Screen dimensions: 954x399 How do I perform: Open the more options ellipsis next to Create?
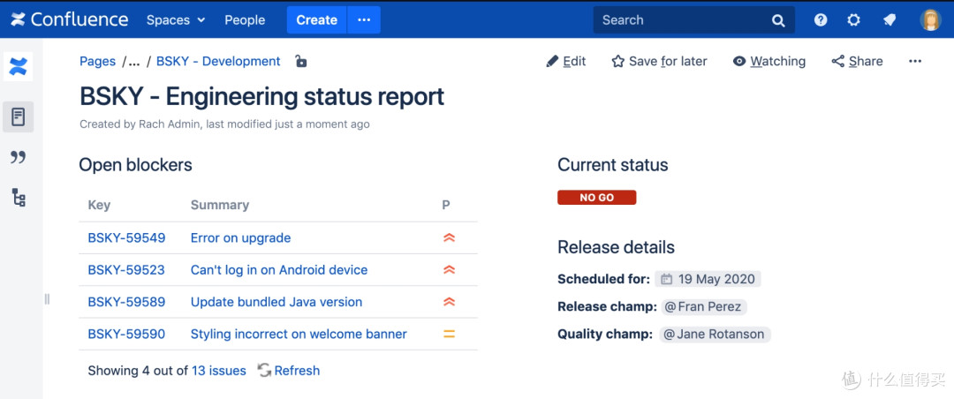click(x=364, y=20)
